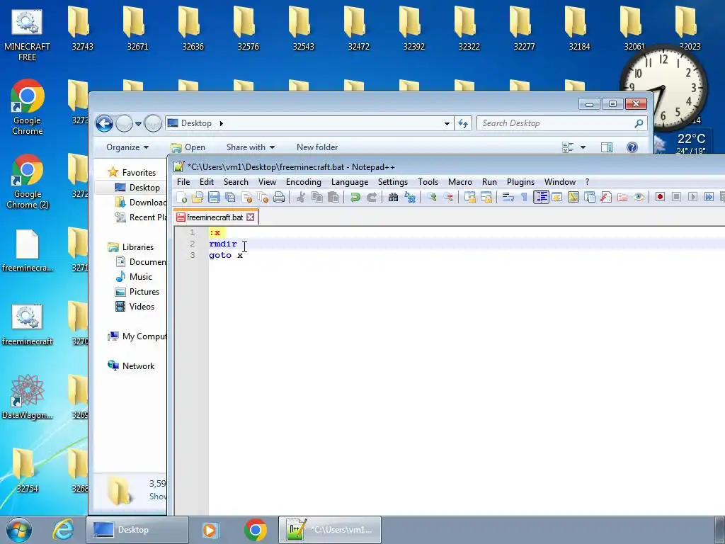Click the Close All toolbar icon

click(x=263, y=198)
